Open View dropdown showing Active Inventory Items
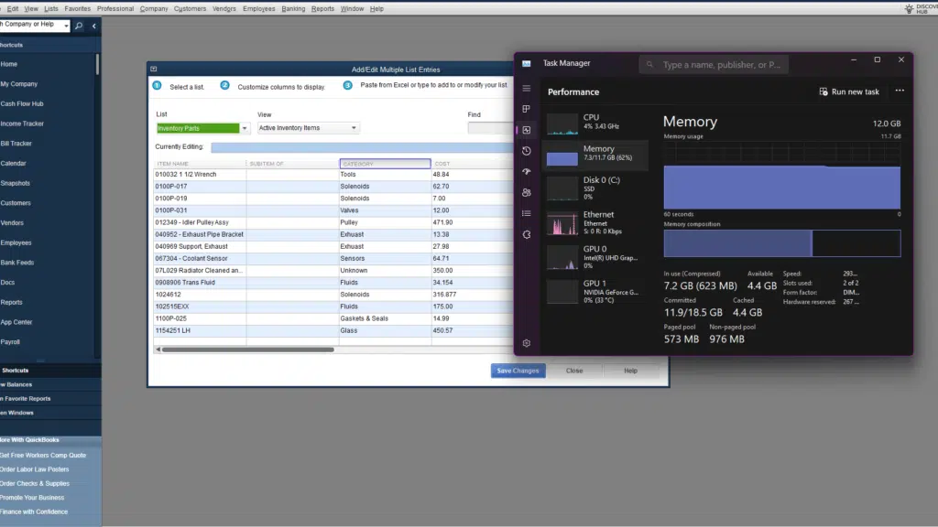Screen dimensions: 938x527 click(x=308, y=128)
